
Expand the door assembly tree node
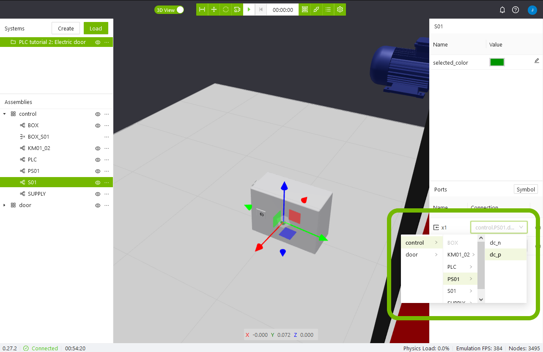(x=5, y=205)
